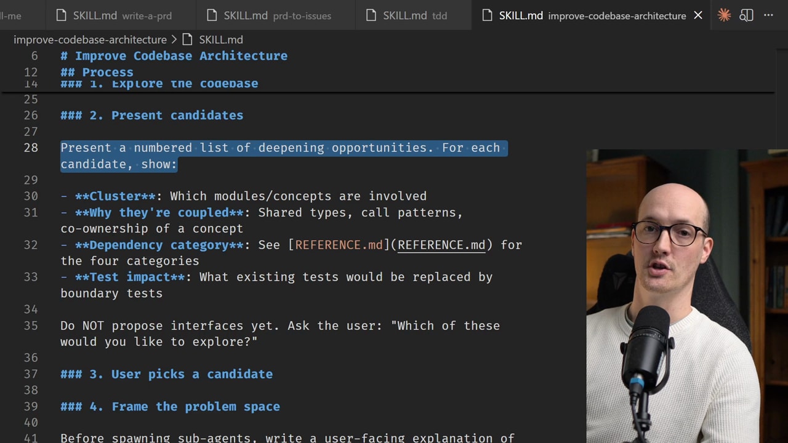The height and width of the screenshot is (443, 788).
Task: Activate SKILL.md improve-codebase-architecture tab
Action: (x=592, y=15)
